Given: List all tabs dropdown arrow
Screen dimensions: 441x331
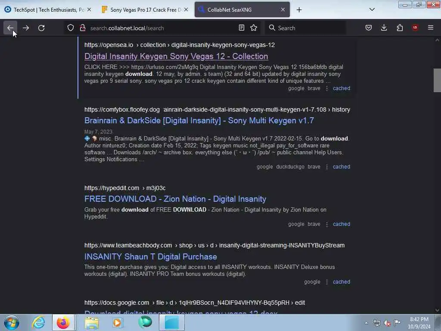Looking at the screenshot, I should (372, 9).
